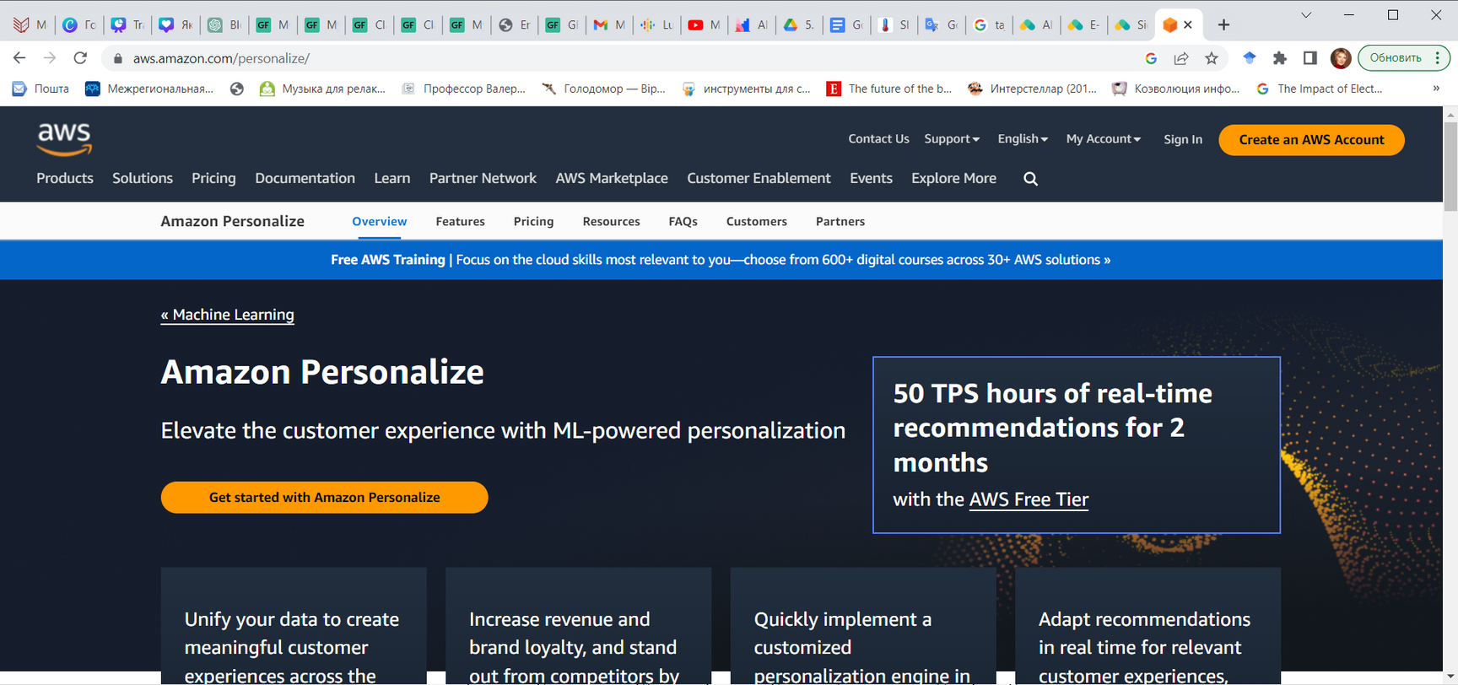Viewport: 1458px width, 685px height.
Task: Open the Solutions menu
Action: click(x=143, y=178)
